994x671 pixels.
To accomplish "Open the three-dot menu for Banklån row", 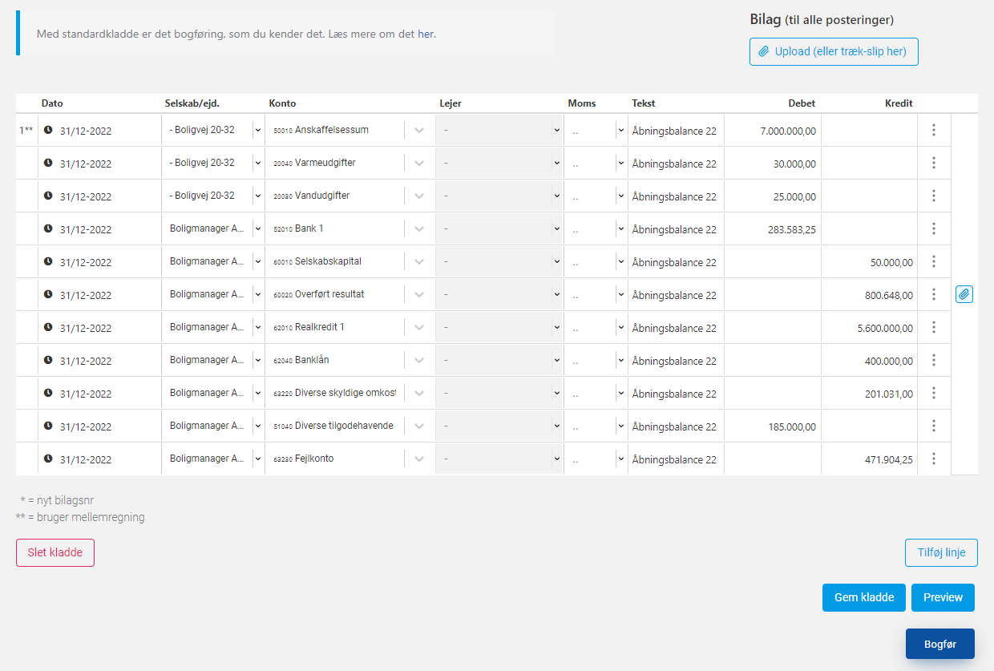I will tap(934, 360).
